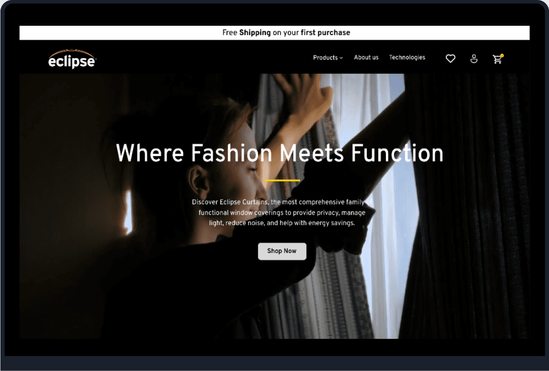
Task: Open the Products menu item
Action: point(328,57)
